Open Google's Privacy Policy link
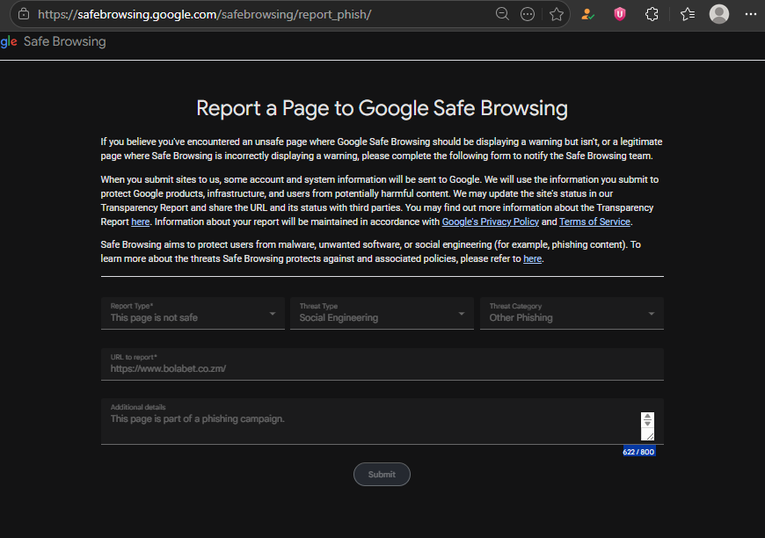The width and height of the screenshot is (765, 538). coord(491,222)
